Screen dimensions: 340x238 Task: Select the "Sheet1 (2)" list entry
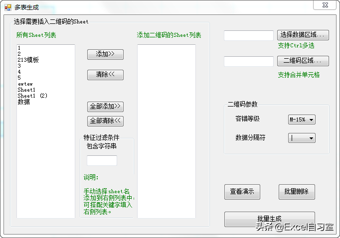coord(46,96)
